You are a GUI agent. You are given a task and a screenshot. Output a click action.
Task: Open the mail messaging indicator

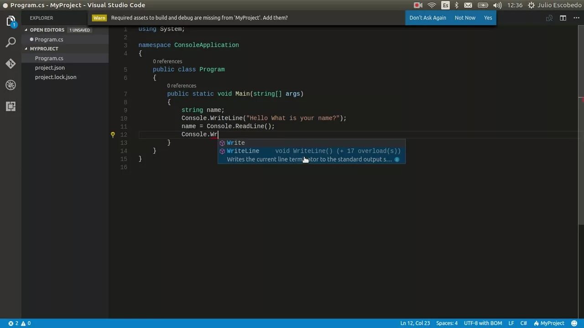click(469, 5)
